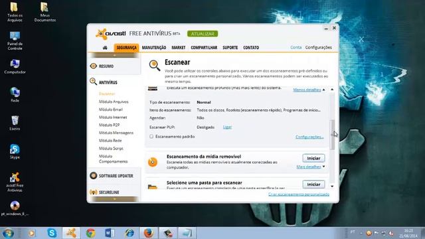This screenshot has width=425, height=239.
Task: Open Meus Documentos desktop icon
Action: click(44, 12)
